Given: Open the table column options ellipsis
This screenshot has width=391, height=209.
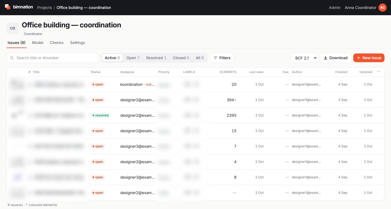Looking at the screenshot, I should (379, 72).
